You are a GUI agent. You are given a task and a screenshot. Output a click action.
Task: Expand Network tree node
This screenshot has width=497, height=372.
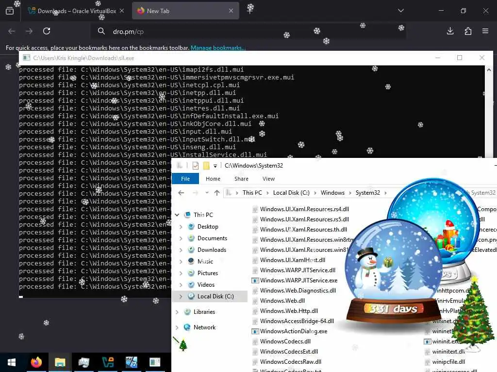tap(177, 327)
